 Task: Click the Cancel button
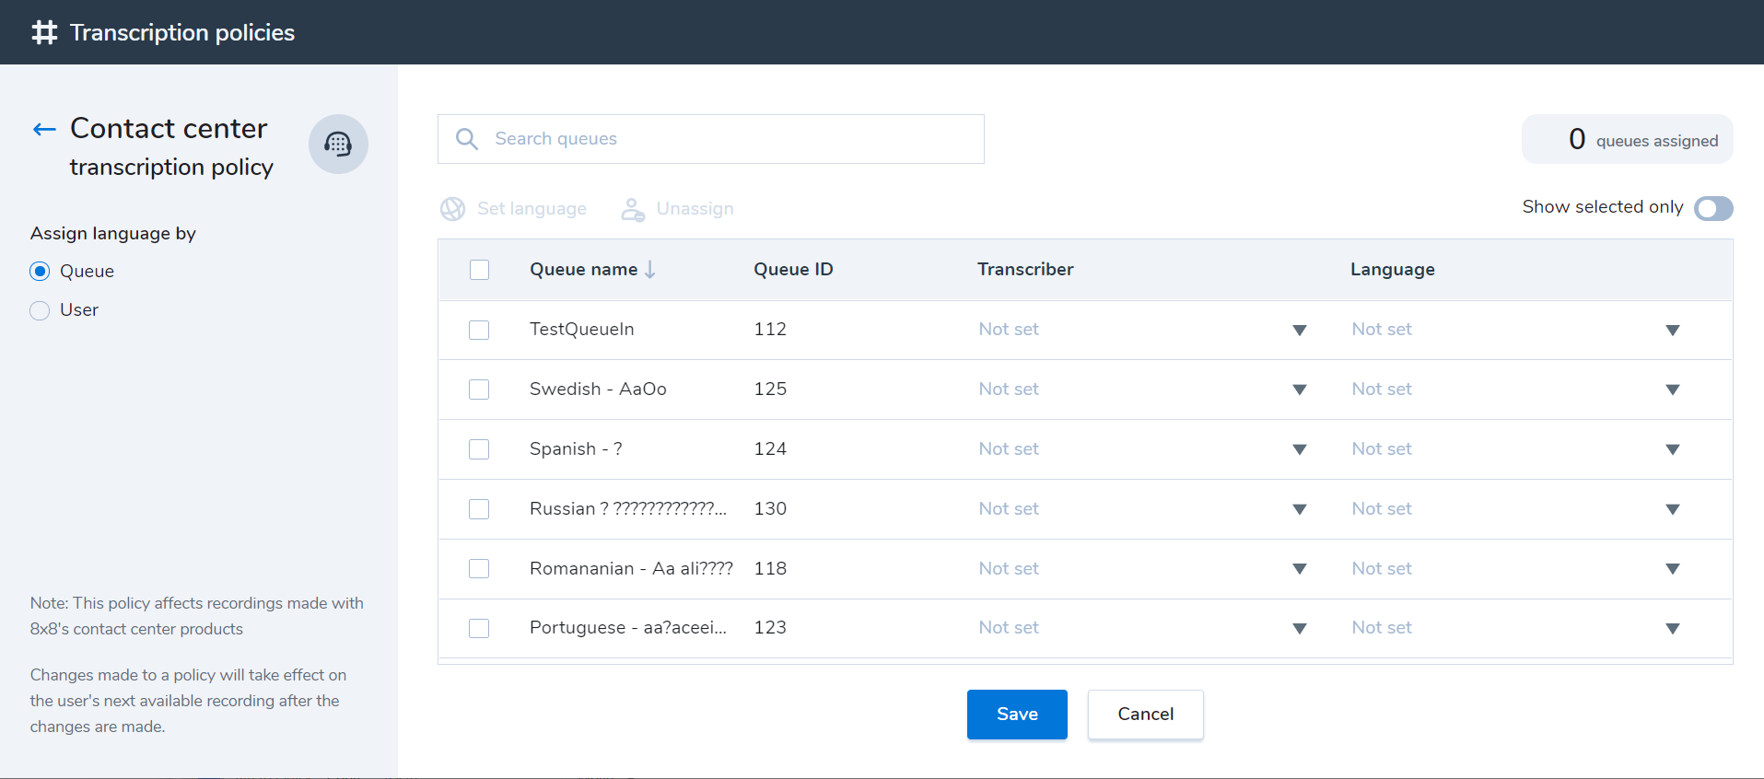pyautogui.click(x=1145, y=715)
